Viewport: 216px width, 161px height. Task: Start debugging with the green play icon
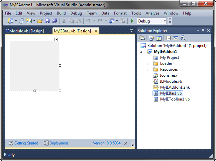pyautogui.click(x=132, y=21)
